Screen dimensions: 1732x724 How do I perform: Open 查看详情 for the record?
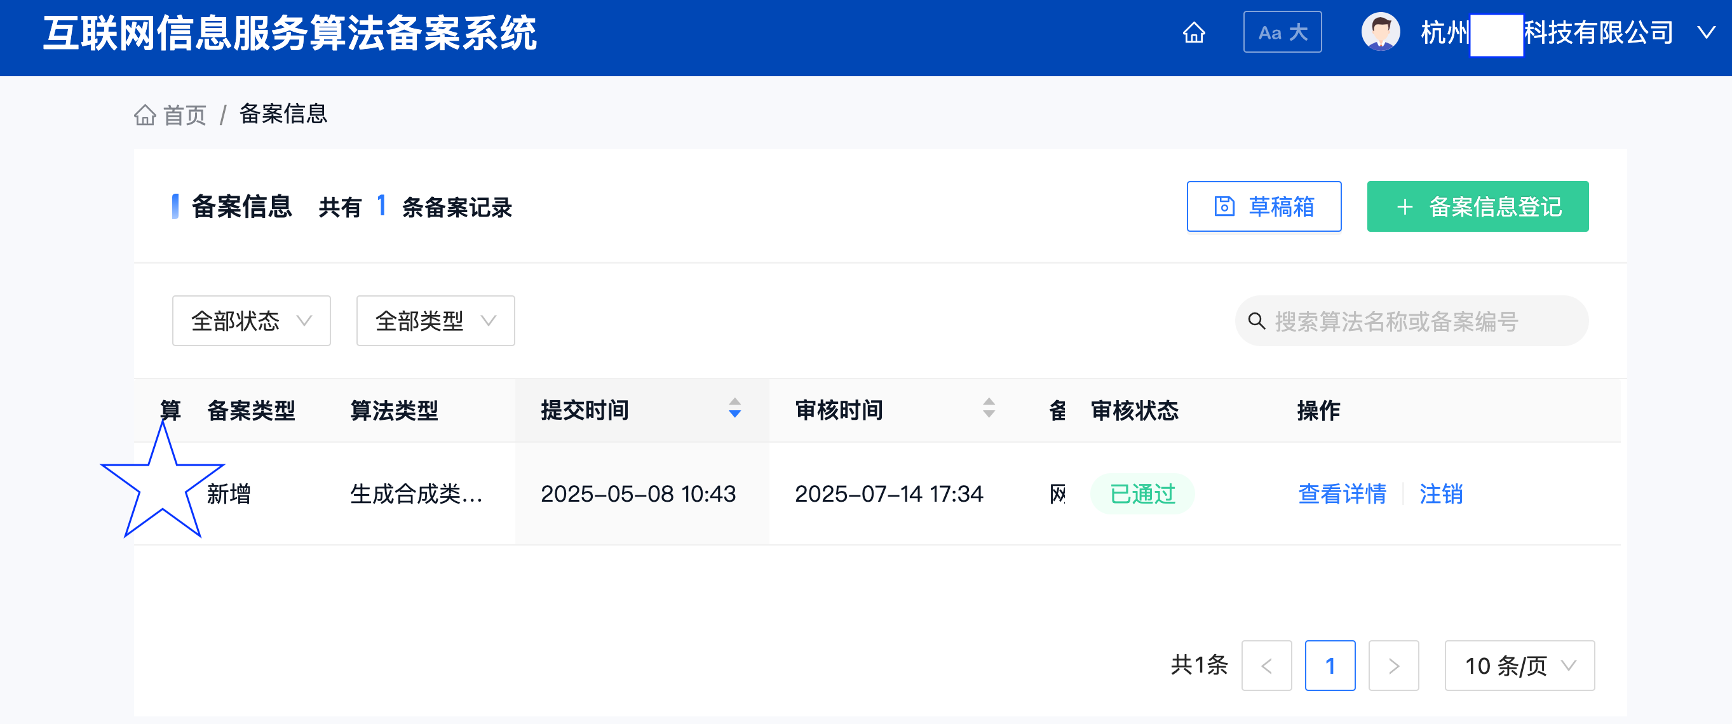[x=1342, y=494]
